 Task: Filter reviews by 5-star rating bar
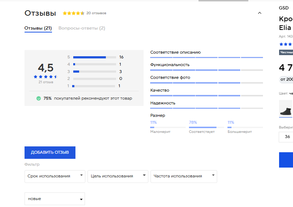tap(94, 57)
